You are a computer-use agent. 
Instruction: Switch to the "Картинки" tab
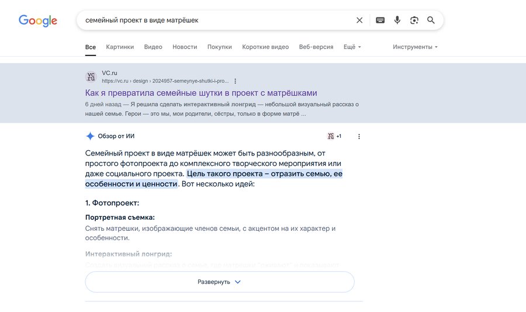coord(120,47)
